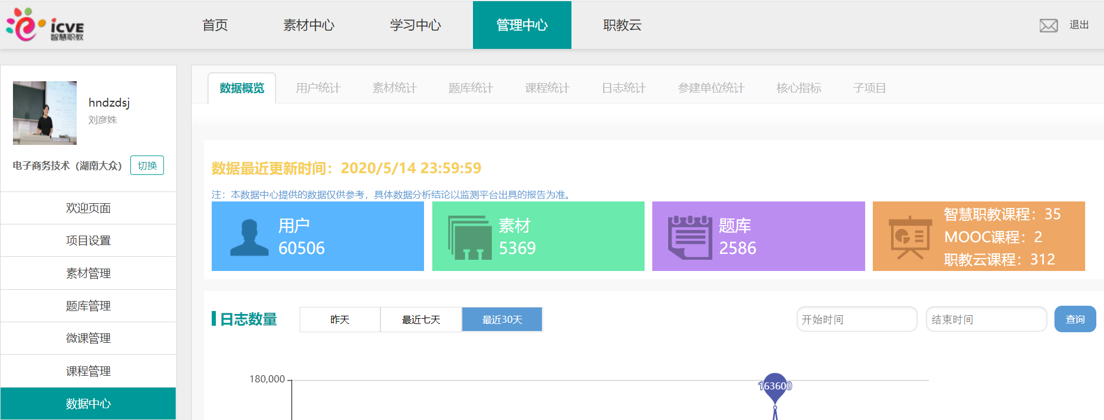1104x420 pixels.
Task: Open the 结束时间 date picker field
Action: pos(986,319)
